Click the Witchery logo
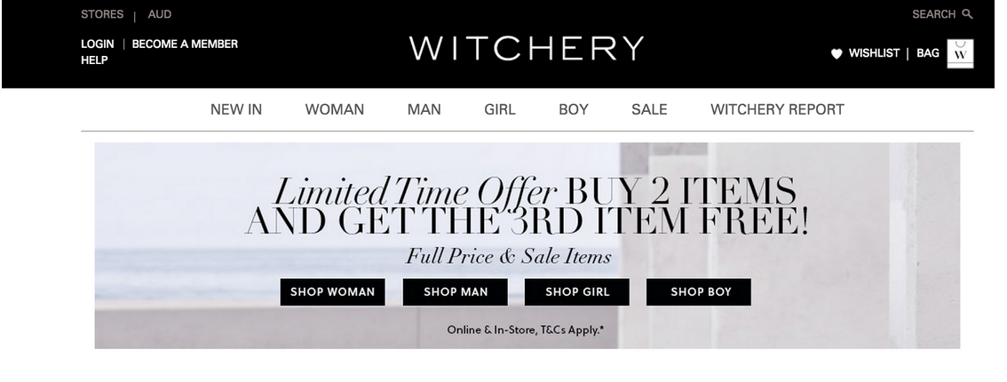Viewport: 1007px width, 382px height. coord(526,48)
